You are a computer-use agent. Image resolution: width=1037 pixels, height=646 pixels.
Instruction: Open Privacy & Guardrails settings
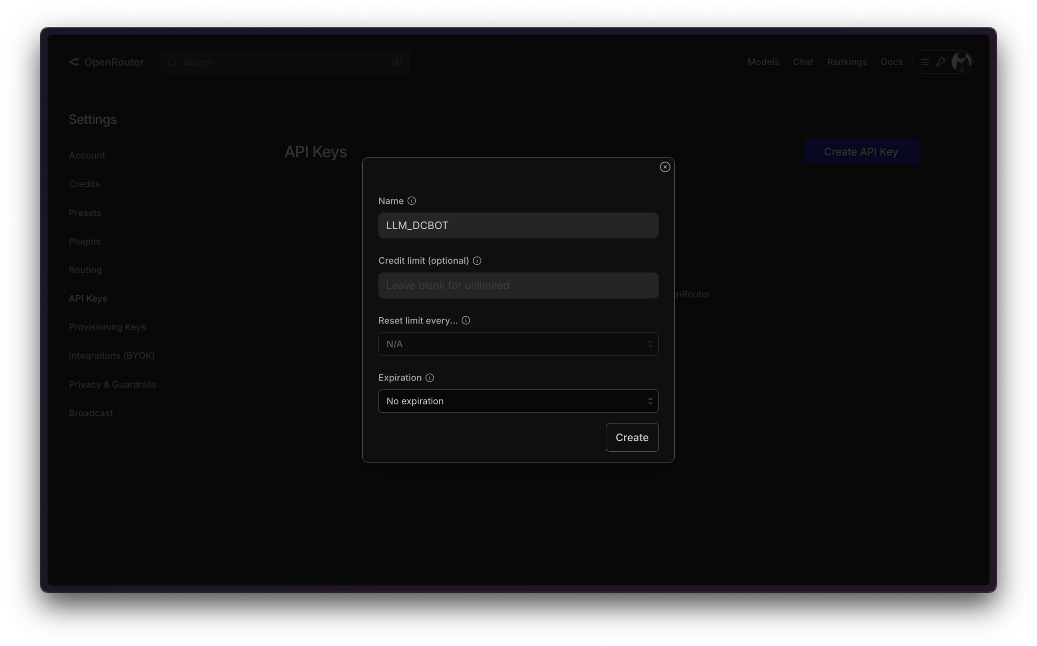click(x=112, y=384)
